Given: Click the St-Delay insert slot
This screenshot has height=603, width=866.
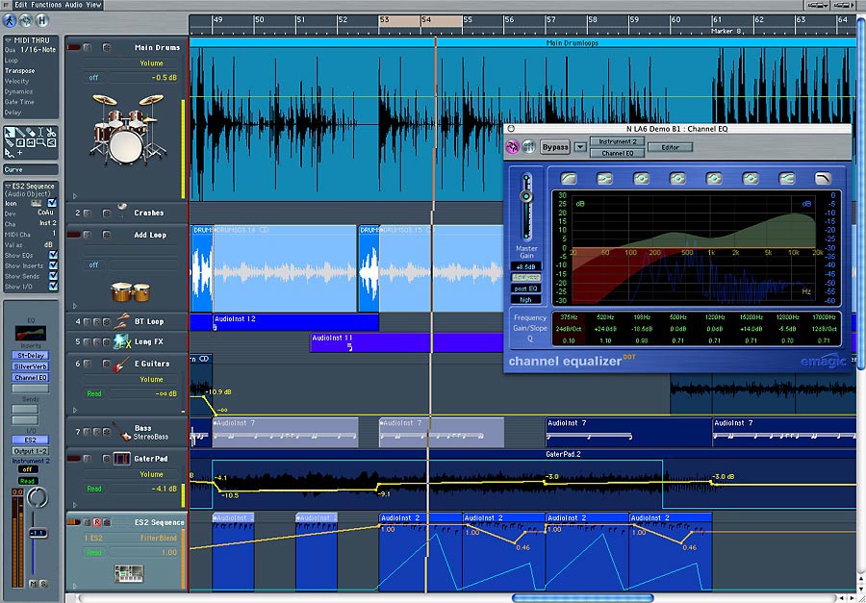Looking at the screenshot, I should (x=31, y=356).
